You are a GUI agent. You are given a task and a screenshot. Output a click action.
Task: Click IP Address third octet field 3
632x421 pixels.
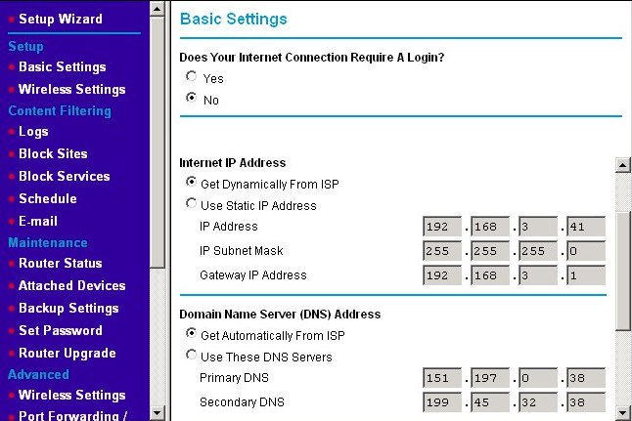coord(538,227)
